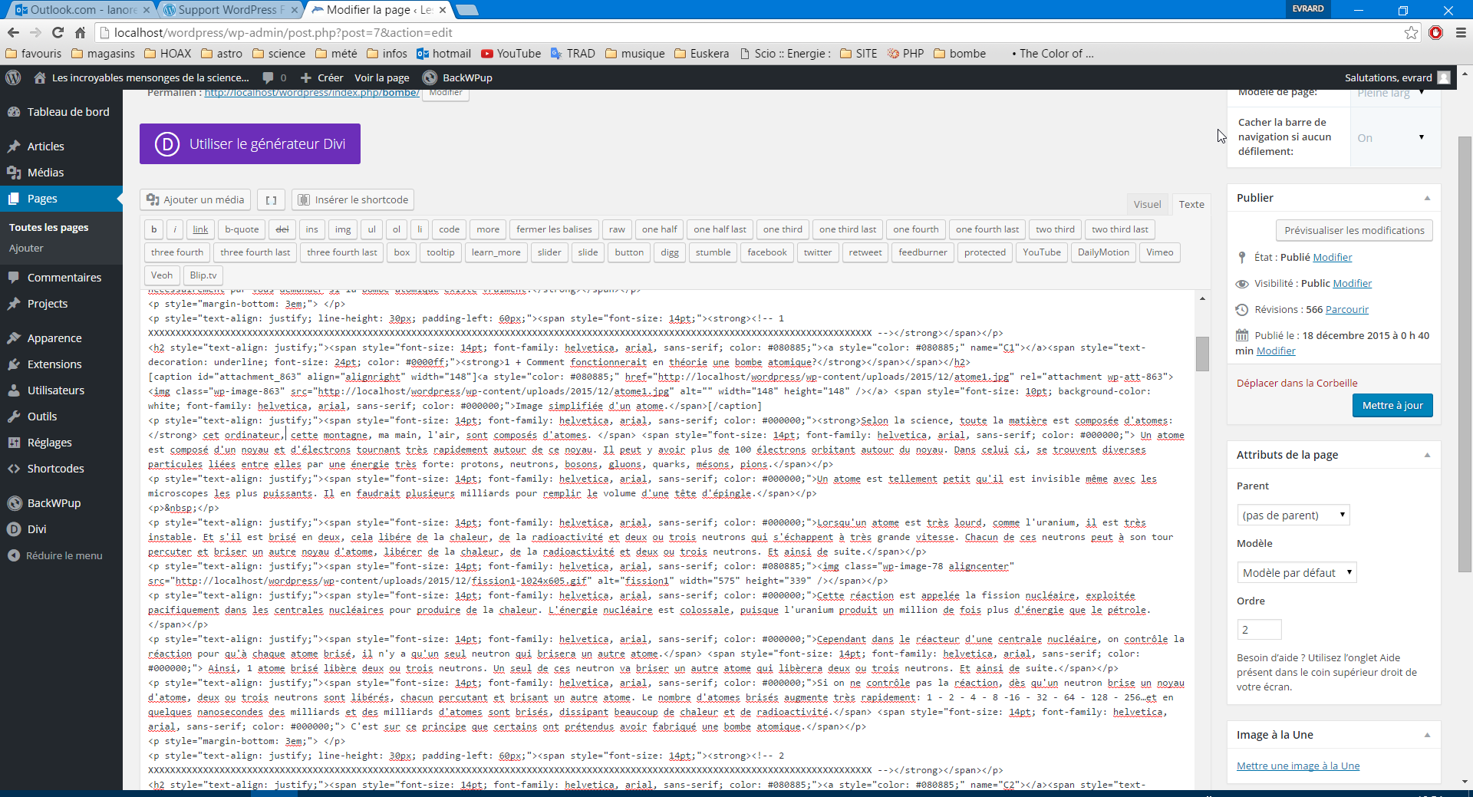Open the Modèle par défaut dropdown
This screenshot has height=797, width=1473.
1297,573
